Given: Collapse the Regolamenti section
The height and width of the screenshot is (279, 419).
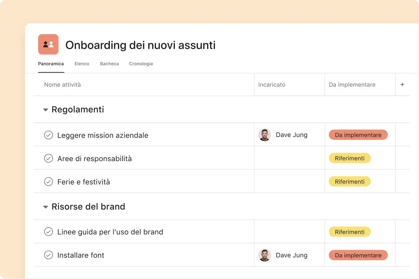Looking at the screenshot, I should click(46, 110).
